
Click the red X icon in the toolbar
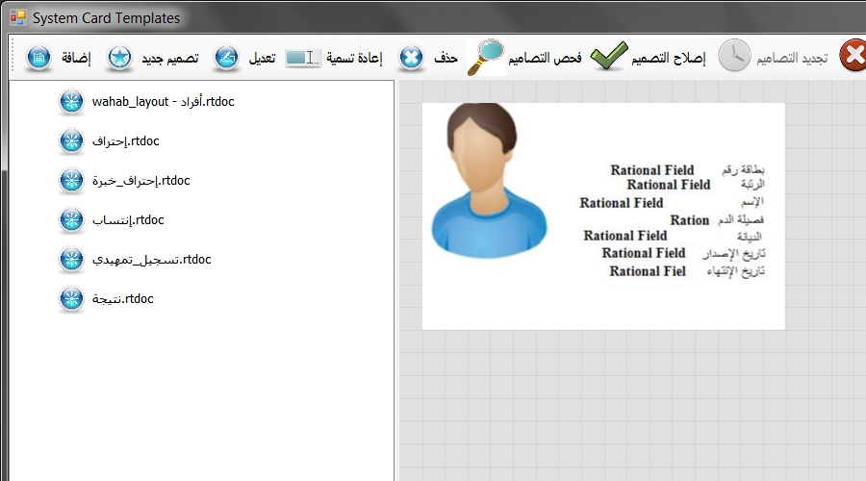[x=852, y=57]
